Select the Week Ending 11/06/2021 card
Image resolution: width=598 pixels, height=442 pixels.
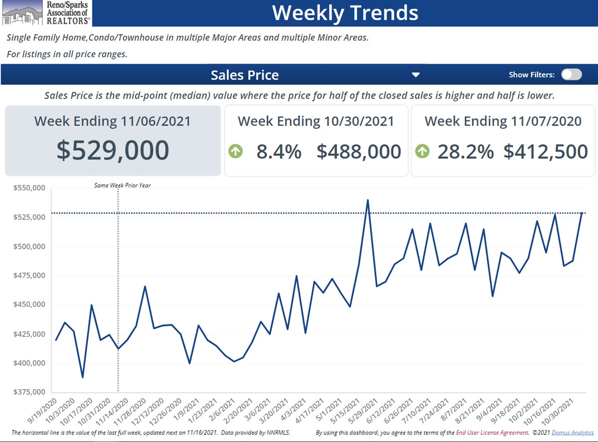click(x=113, y=140)
